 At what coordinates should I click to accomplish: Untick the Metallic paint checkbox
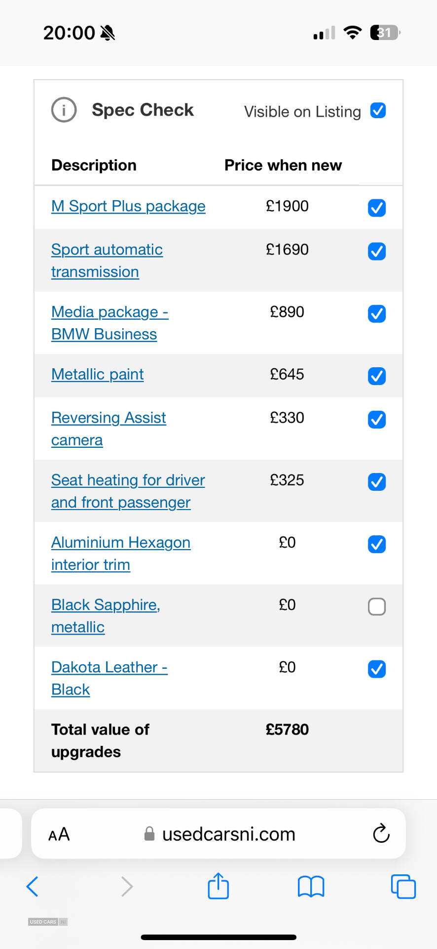pos(377,376)
